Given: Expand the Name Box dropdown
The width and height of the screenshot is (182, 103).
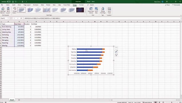Looking at the screenshot, I should 8,18.
